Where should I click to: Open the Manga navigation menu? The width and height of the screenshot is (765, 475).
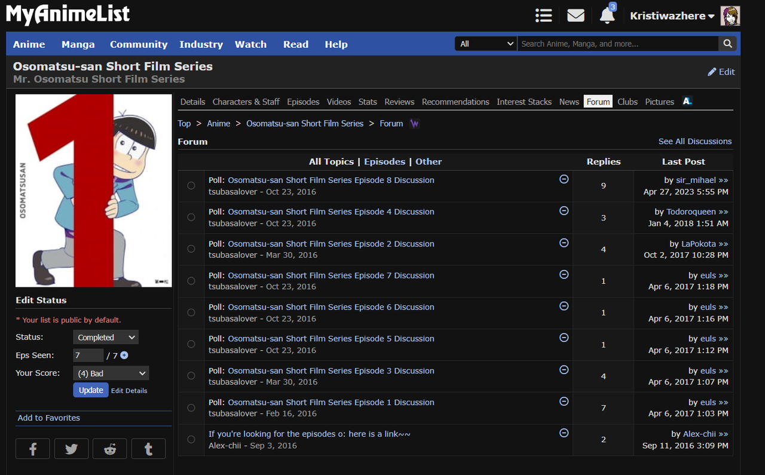(x=78, y=44)
